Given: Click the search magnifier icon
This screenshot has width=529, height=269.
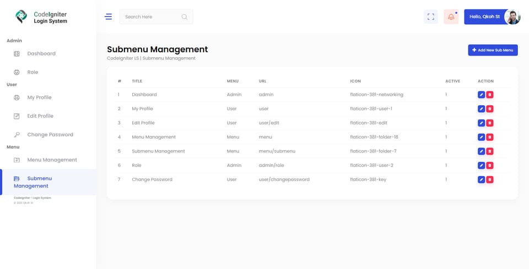Looking at the screenshot, I should click(x=184, y=17).
